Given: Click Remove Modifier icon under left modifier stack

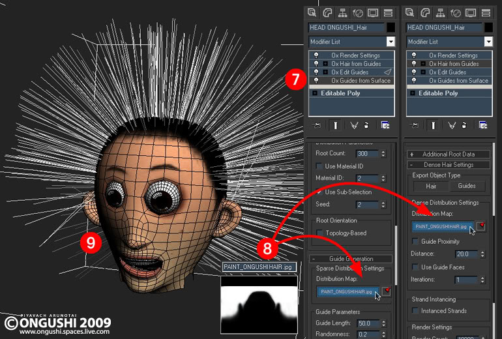Looking at the screenshot, I should coord(366,125).
